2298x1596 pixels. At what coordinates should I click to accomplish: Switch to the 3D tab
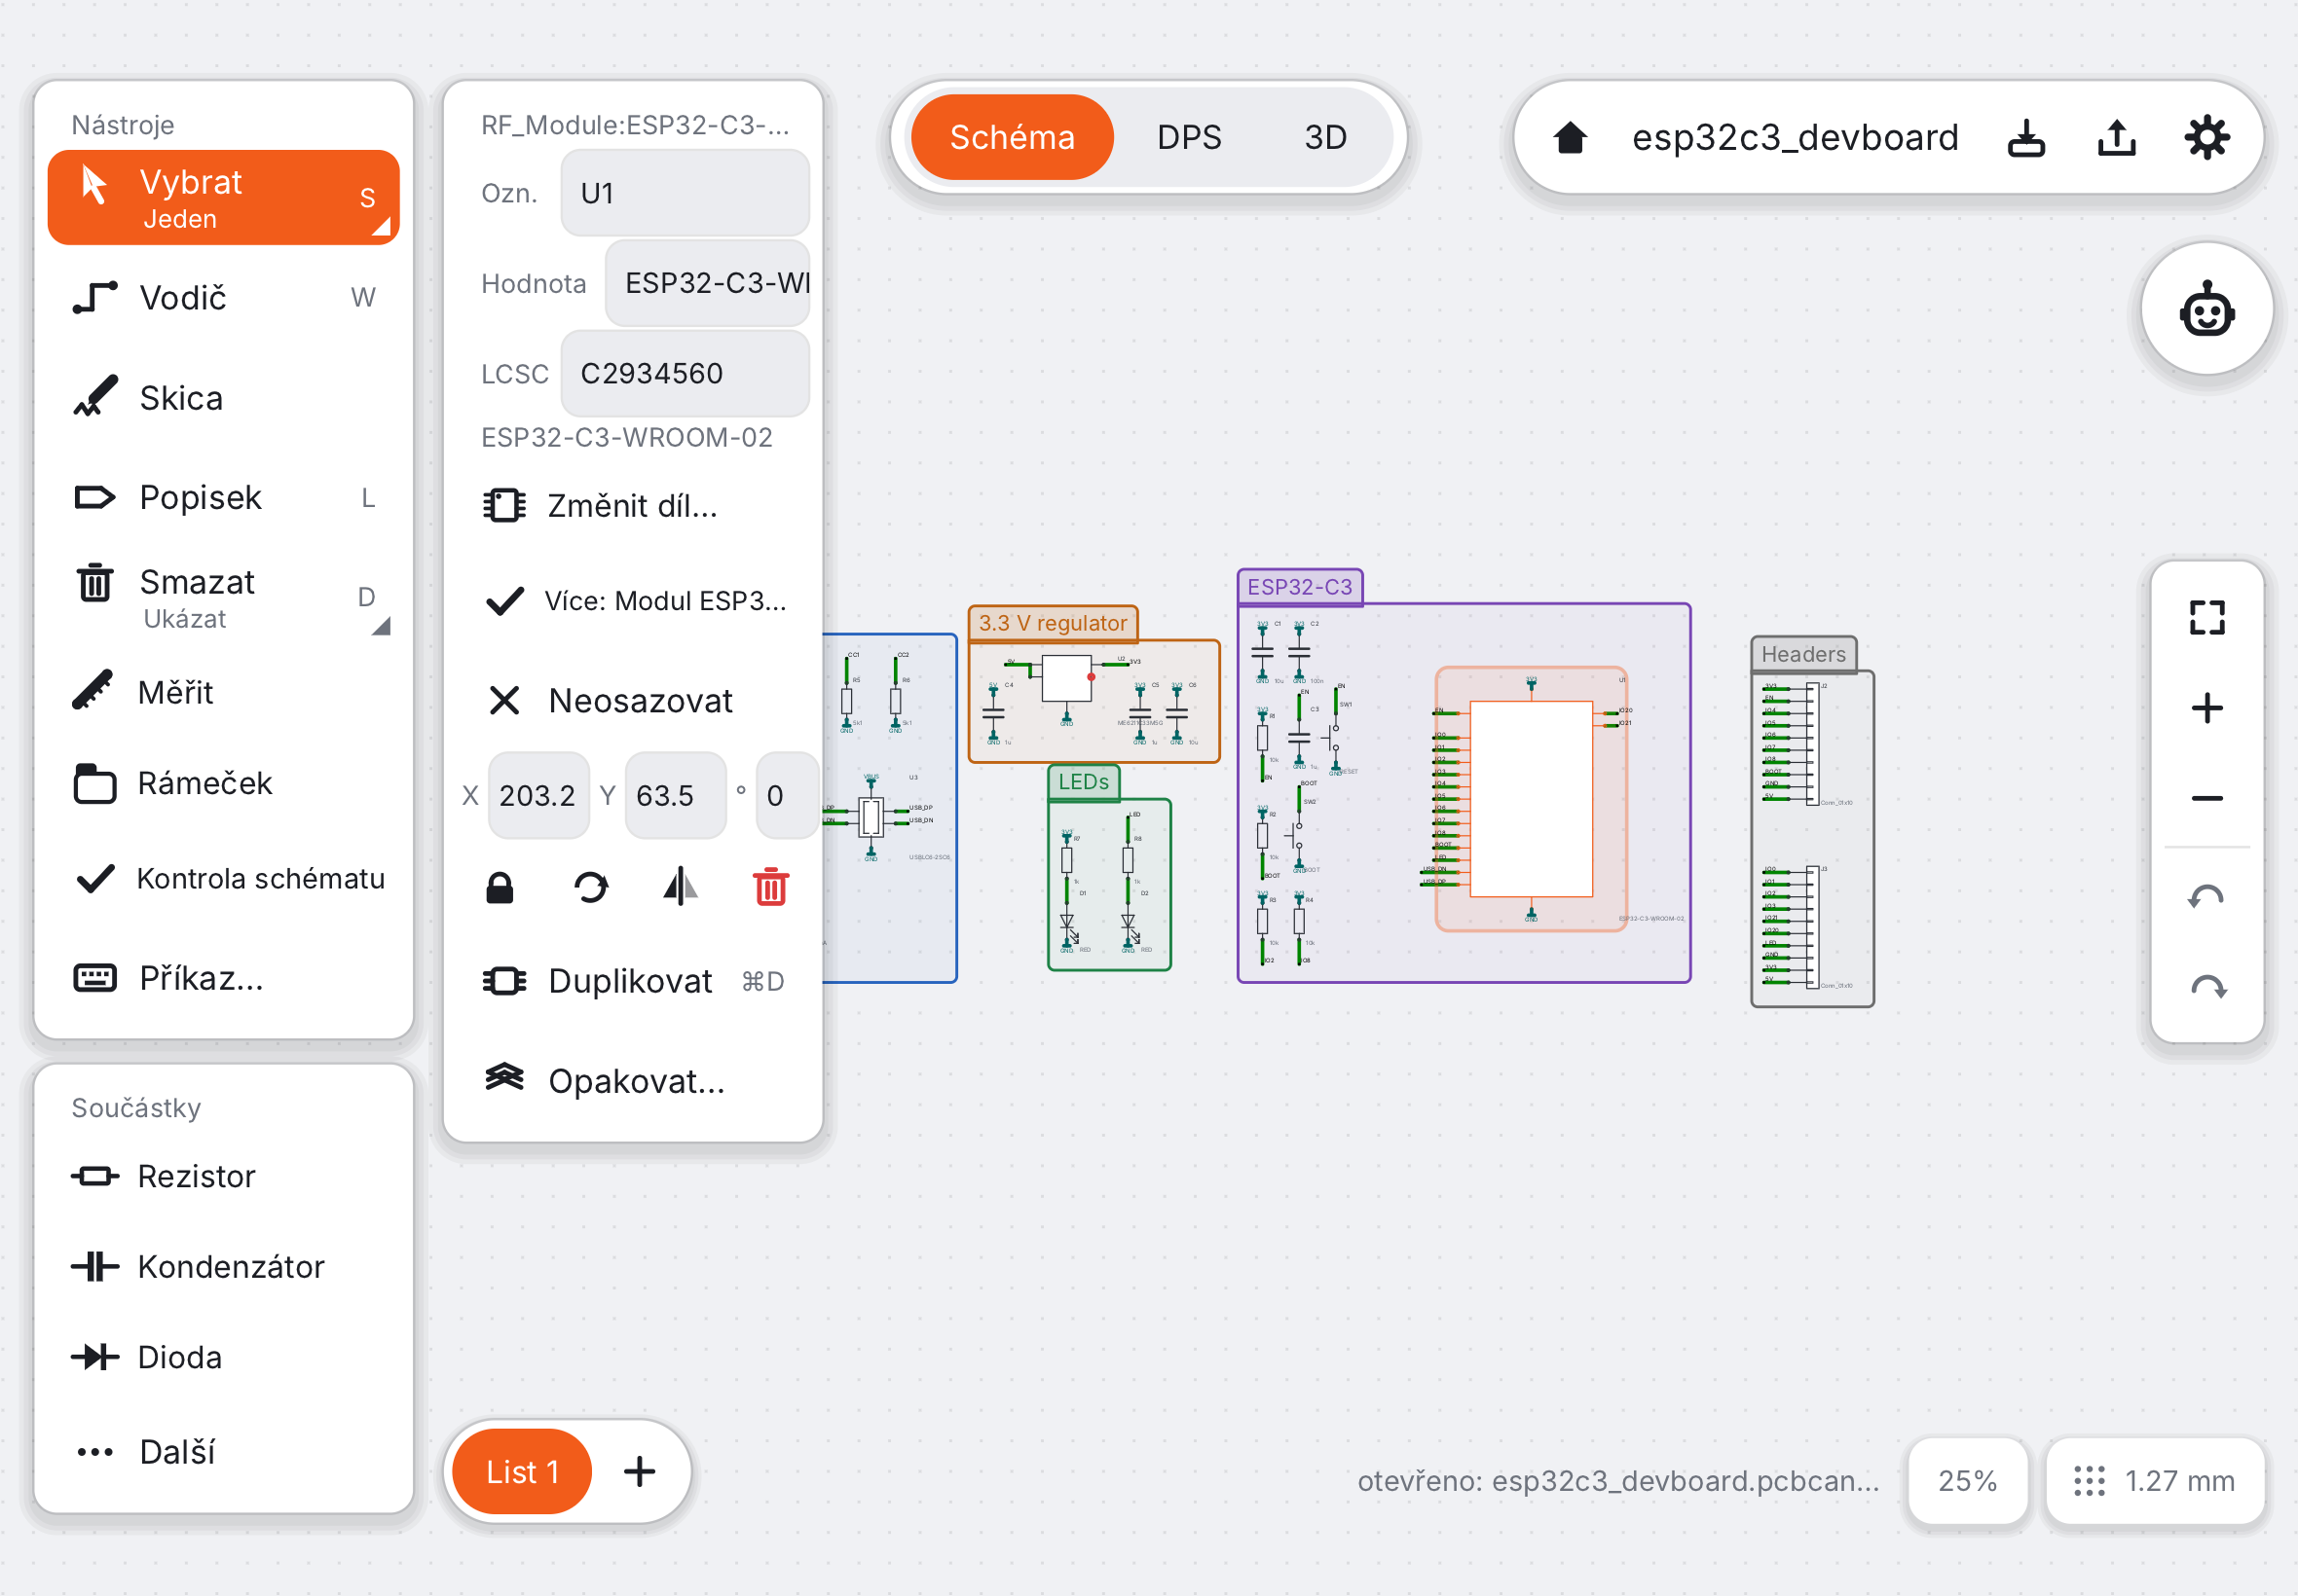(x=1325, y=137)
